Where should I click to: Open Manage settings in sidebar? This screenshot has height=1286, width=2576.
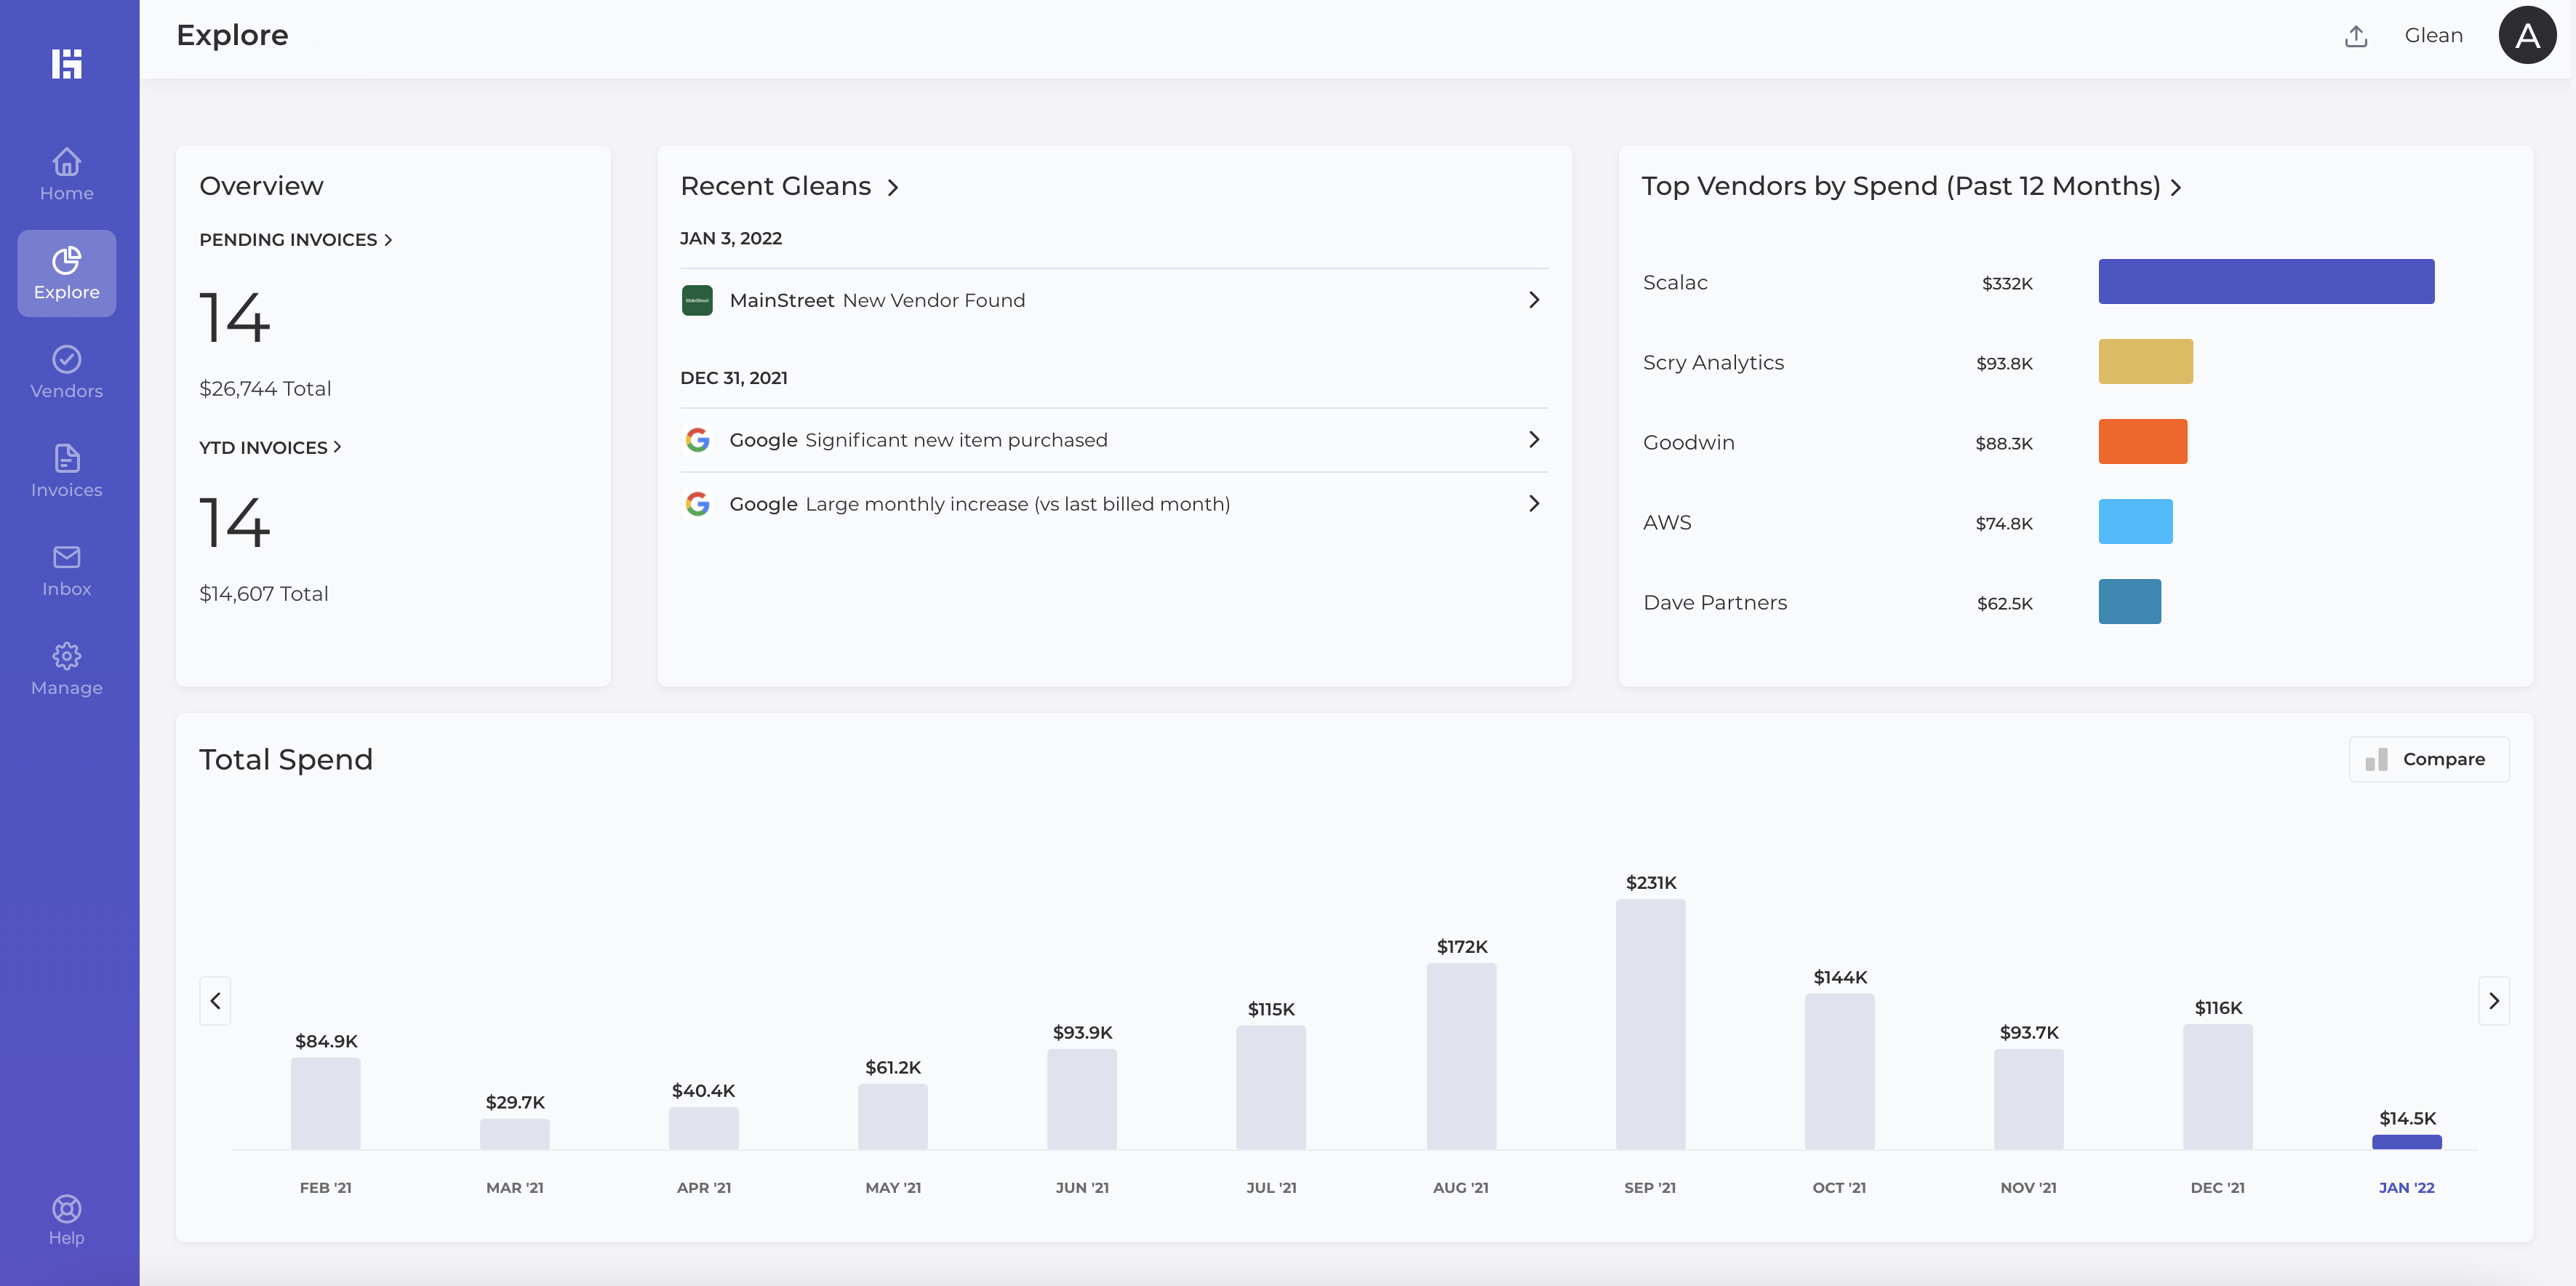coord(66,668)
